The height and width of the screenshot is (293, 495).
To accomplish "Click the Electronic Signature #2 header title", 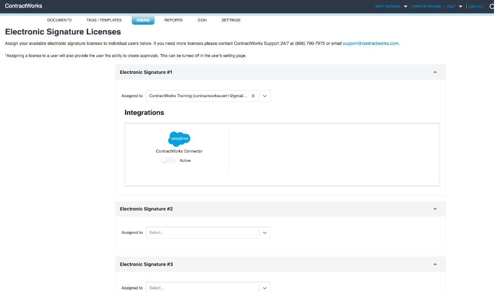I will pyautogui.click(x=146, y=209).
